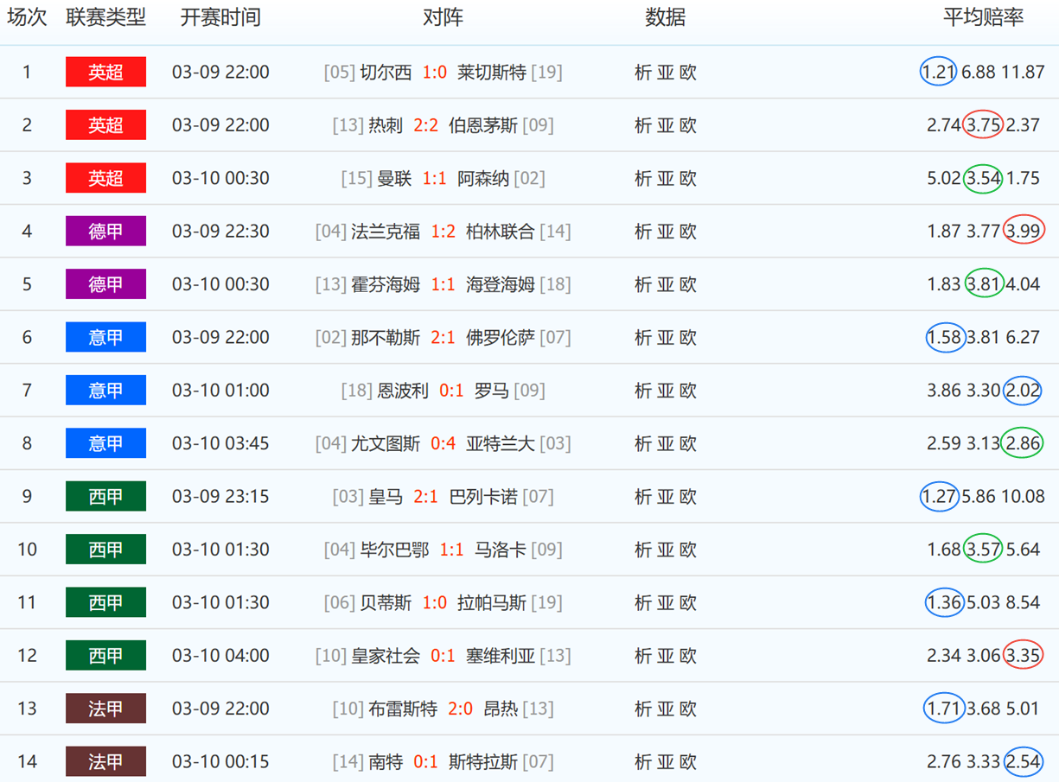Click the 意甲 badge in the 恩波利 row
The image size is (1059, 782).
(105, 390)
